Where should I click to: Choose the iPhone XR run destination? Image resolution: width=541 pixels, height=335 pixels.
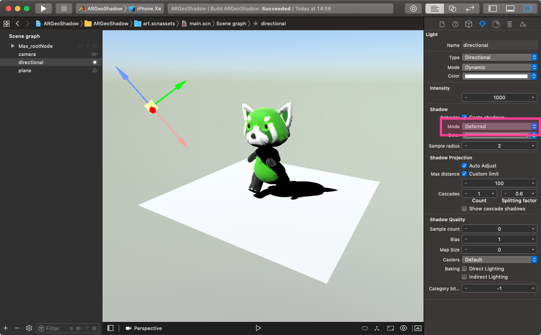pyautogui.click(x=145, y=9)
